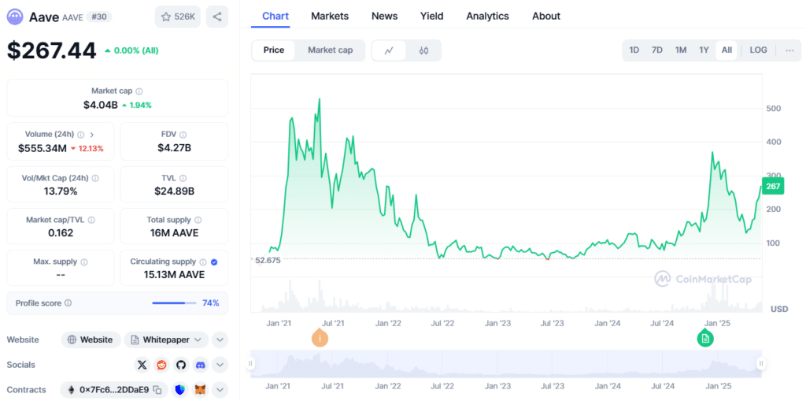Grab left handle of range selector

pos(251,363)
